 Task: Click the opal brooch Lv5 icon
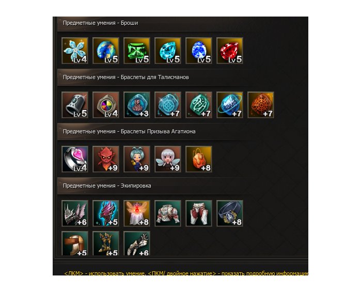(x=106, y=51)
